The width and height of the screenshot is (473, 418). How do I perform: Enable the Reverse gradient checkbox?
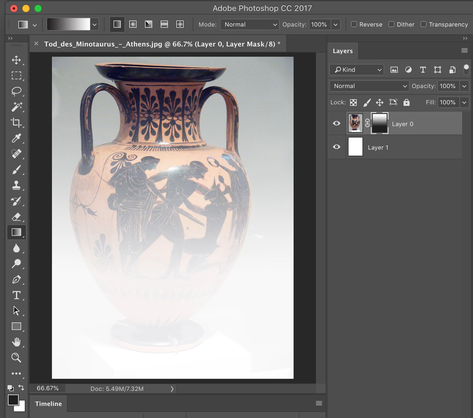(x=354, y=24)
